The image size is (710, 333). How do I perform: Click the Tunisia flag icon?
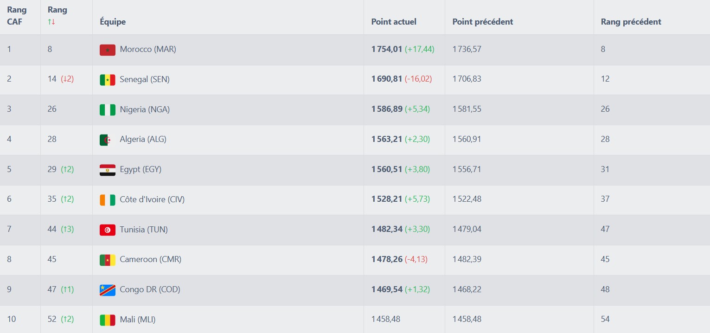pyautogui.click(x=107, y=230)
